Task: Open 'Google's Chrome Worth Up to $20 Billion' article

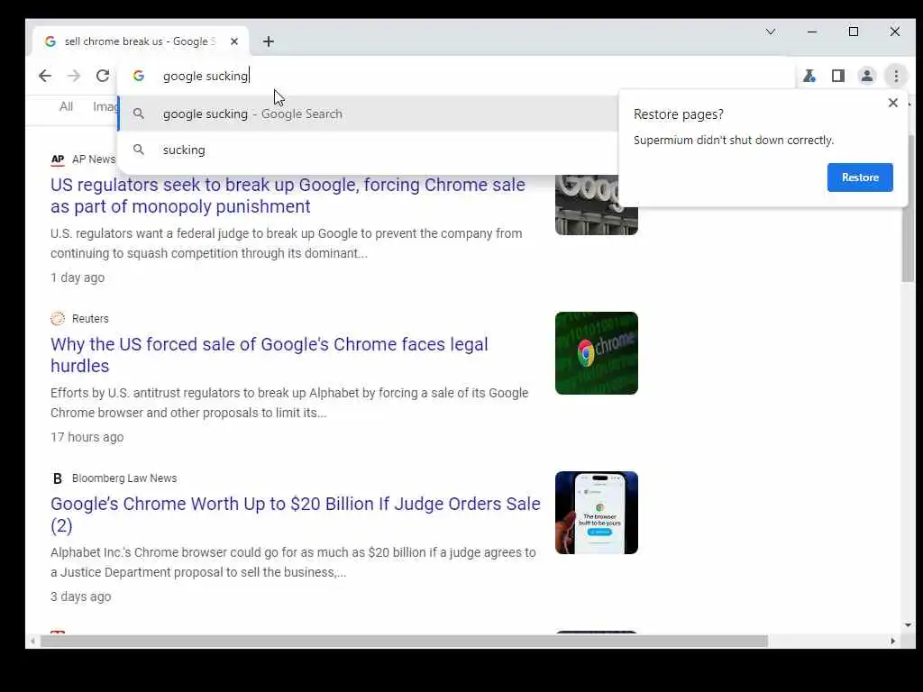Action: [295, 514]
